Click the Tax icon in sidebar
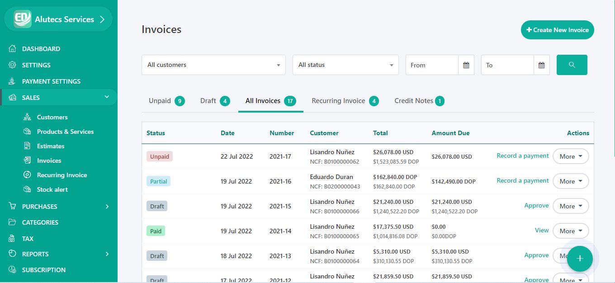Image resolution: width=615 pixels, height=283 pixels. pos(13,239)
